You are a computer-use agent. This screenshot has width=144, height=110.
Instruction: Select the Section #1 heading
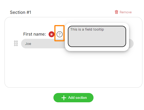pos(21,12)
